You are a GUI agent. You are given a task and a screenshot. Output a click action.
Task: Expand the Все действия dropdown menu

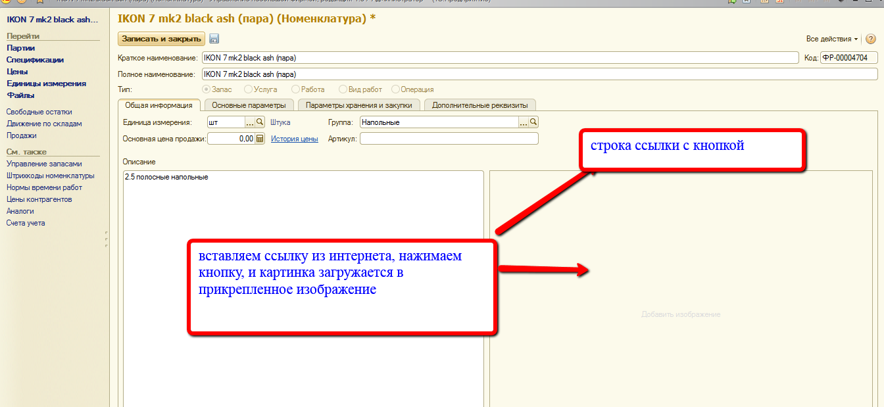[x=832, y=39]
